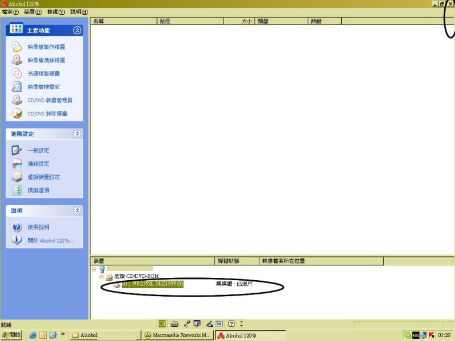Screen dimensions: 455x341
Task: Open the 檔案(F) menu
Action: coord(10,12)
